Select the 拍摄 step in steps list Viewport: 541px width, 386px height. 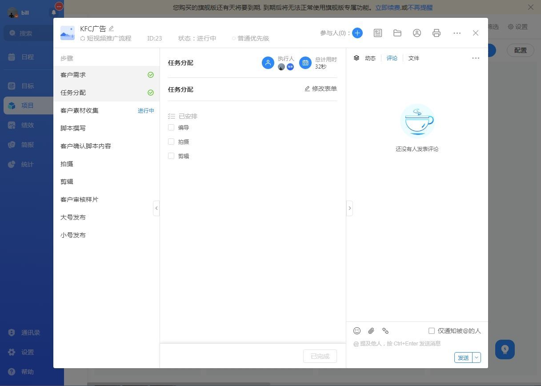107,164
